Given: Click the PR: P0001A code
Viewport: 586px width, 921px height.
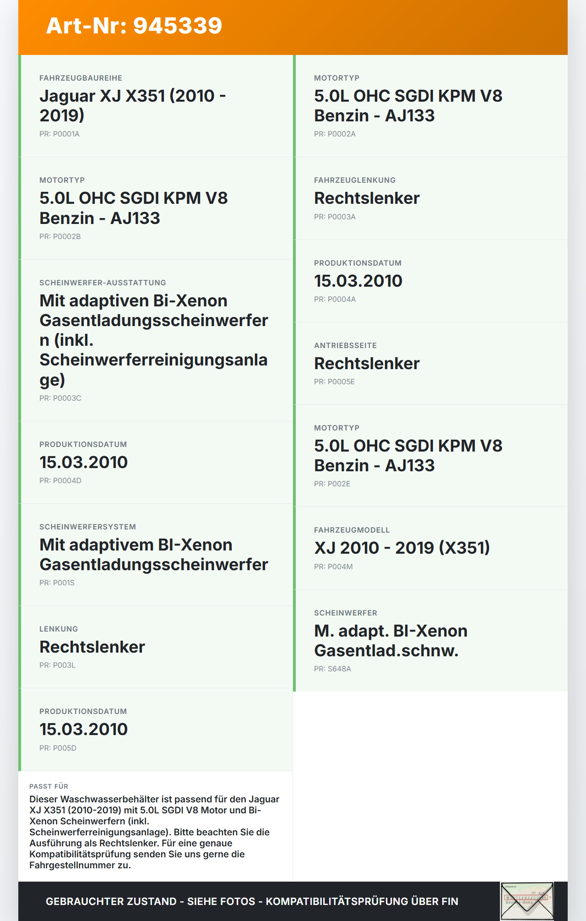Looking at the screenshot, I should pos(60,134).
